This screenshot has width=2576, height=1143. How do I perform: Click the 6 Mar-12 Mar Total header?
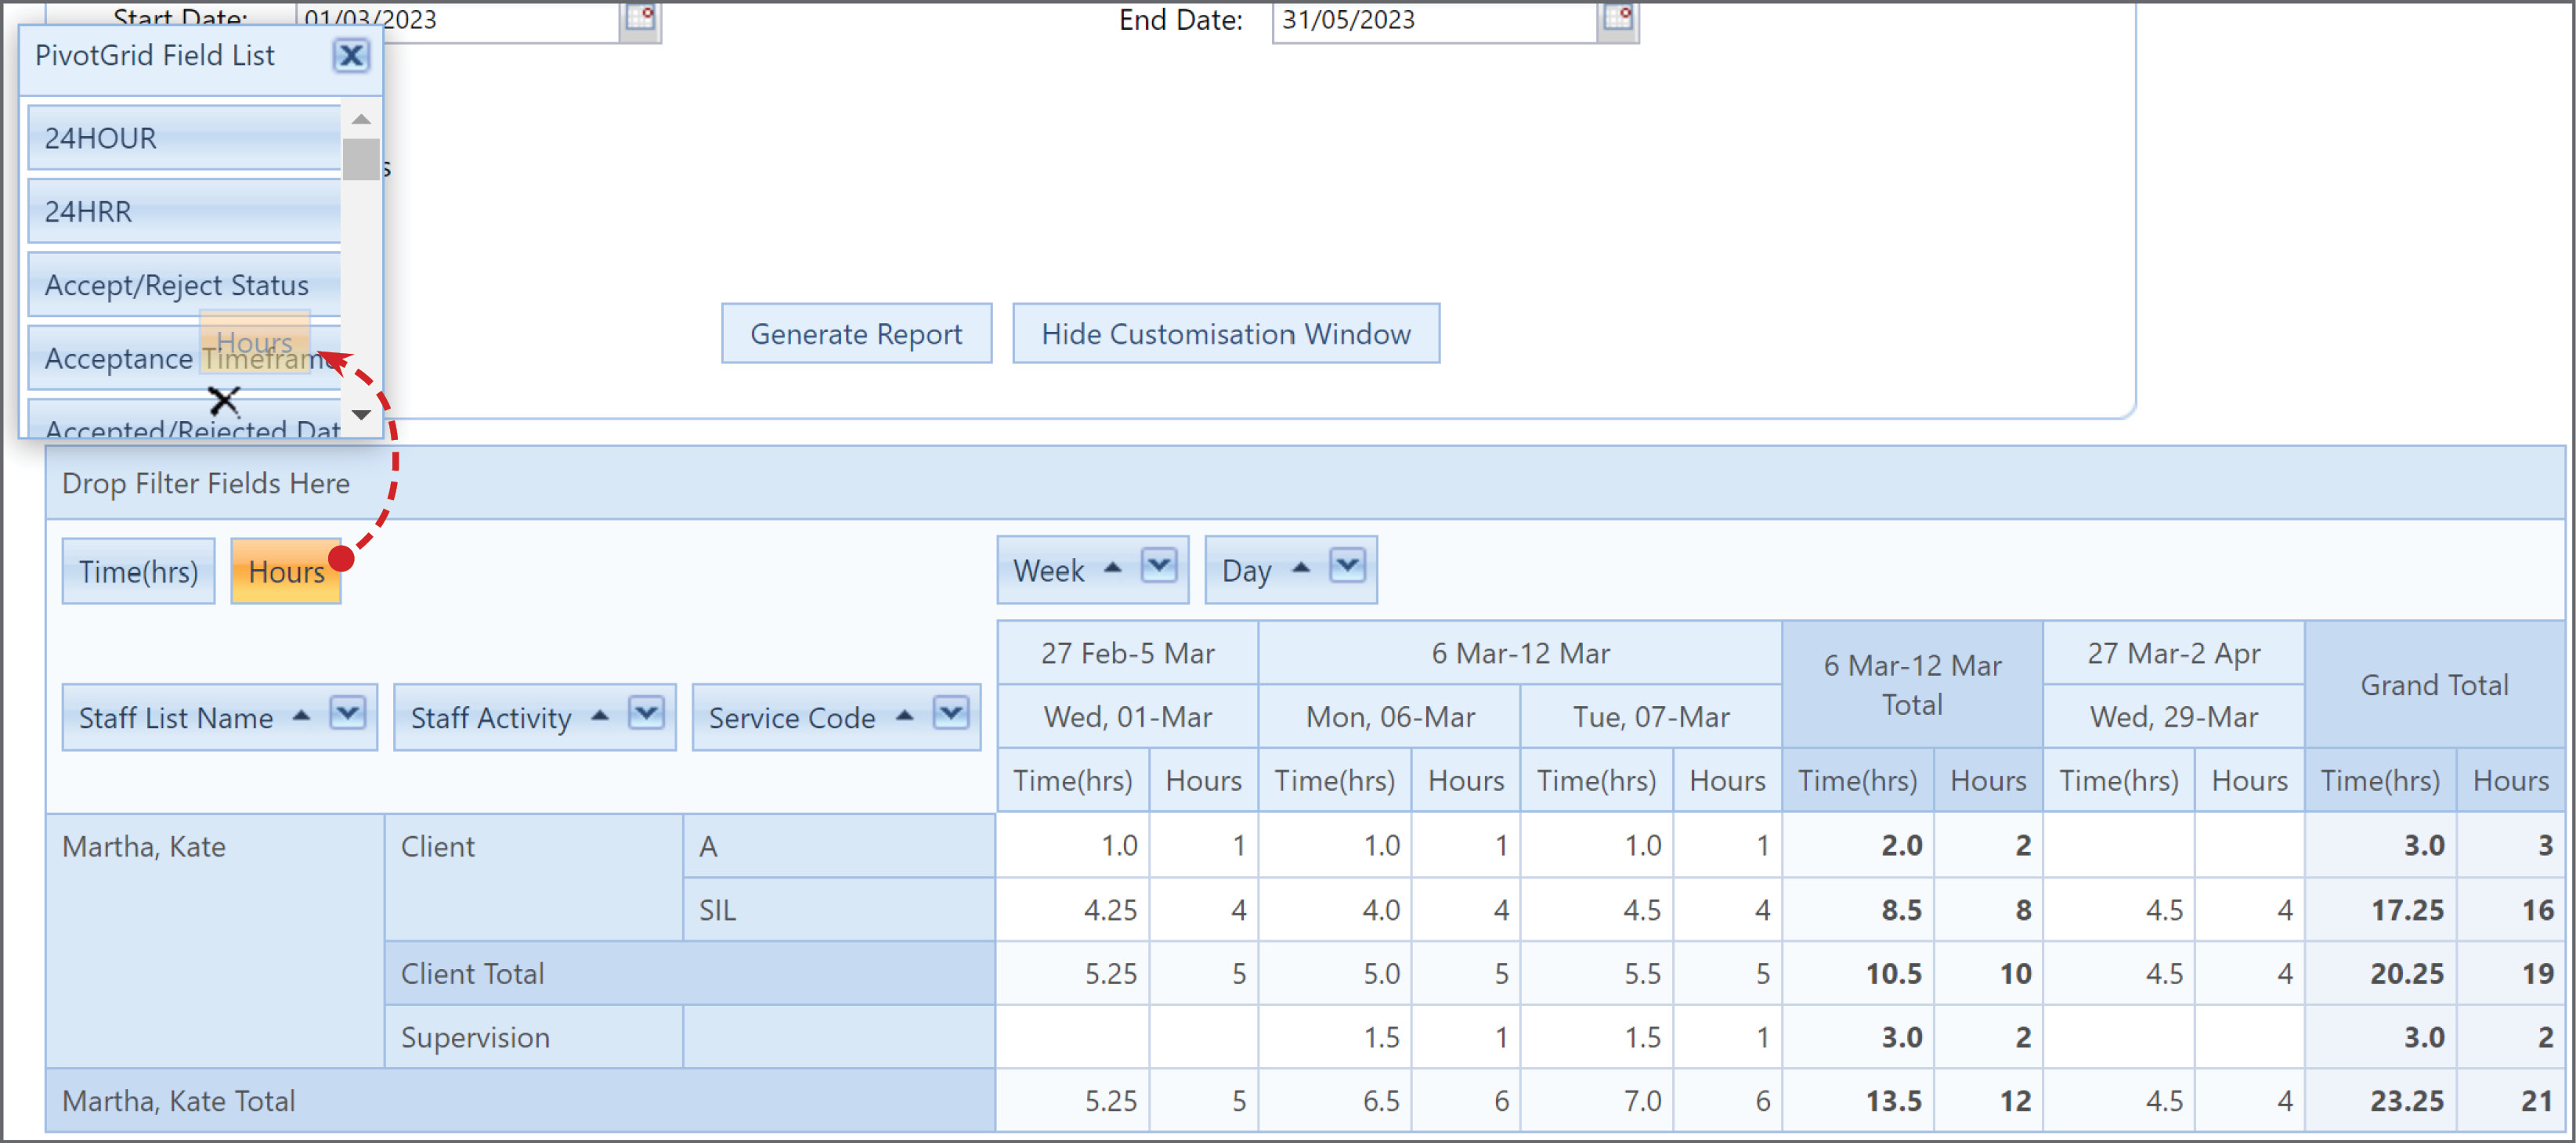[1912, 684]
